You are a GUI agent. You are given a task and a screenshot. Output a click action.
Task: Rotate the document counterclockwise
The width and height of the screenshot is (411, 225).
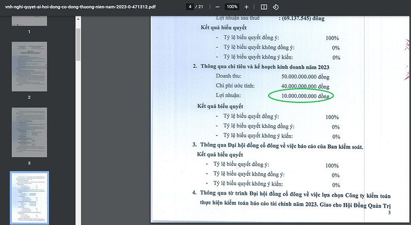coord(275,7)
